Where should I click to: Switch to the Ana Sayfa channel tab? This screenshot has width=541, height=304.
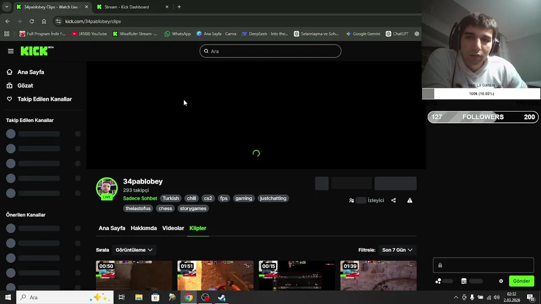[x=112, y=228]
